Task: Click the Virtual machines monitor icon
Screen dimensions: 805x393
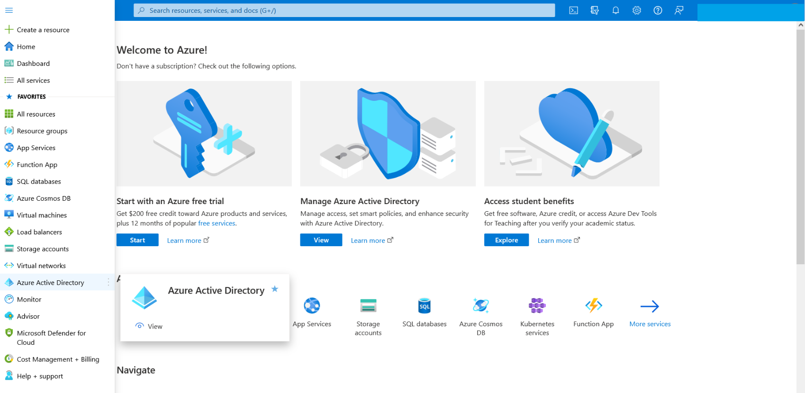Action: click(9, 215)
